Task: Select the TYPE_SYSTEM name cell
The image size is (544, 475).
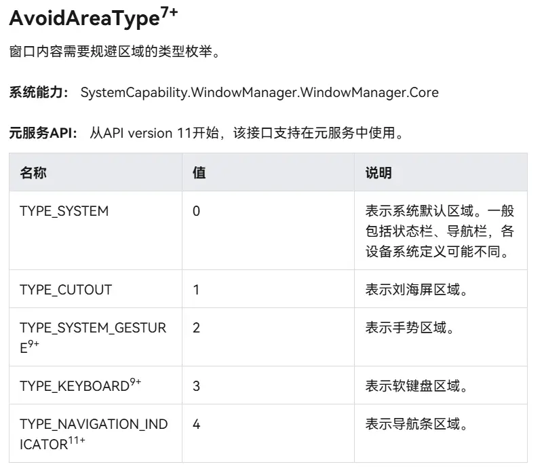Action: coord(64,211)
